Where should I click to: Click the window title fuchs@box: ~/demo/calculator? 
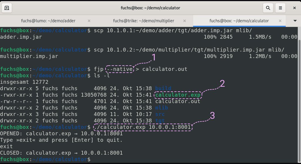tap(150, 8)
